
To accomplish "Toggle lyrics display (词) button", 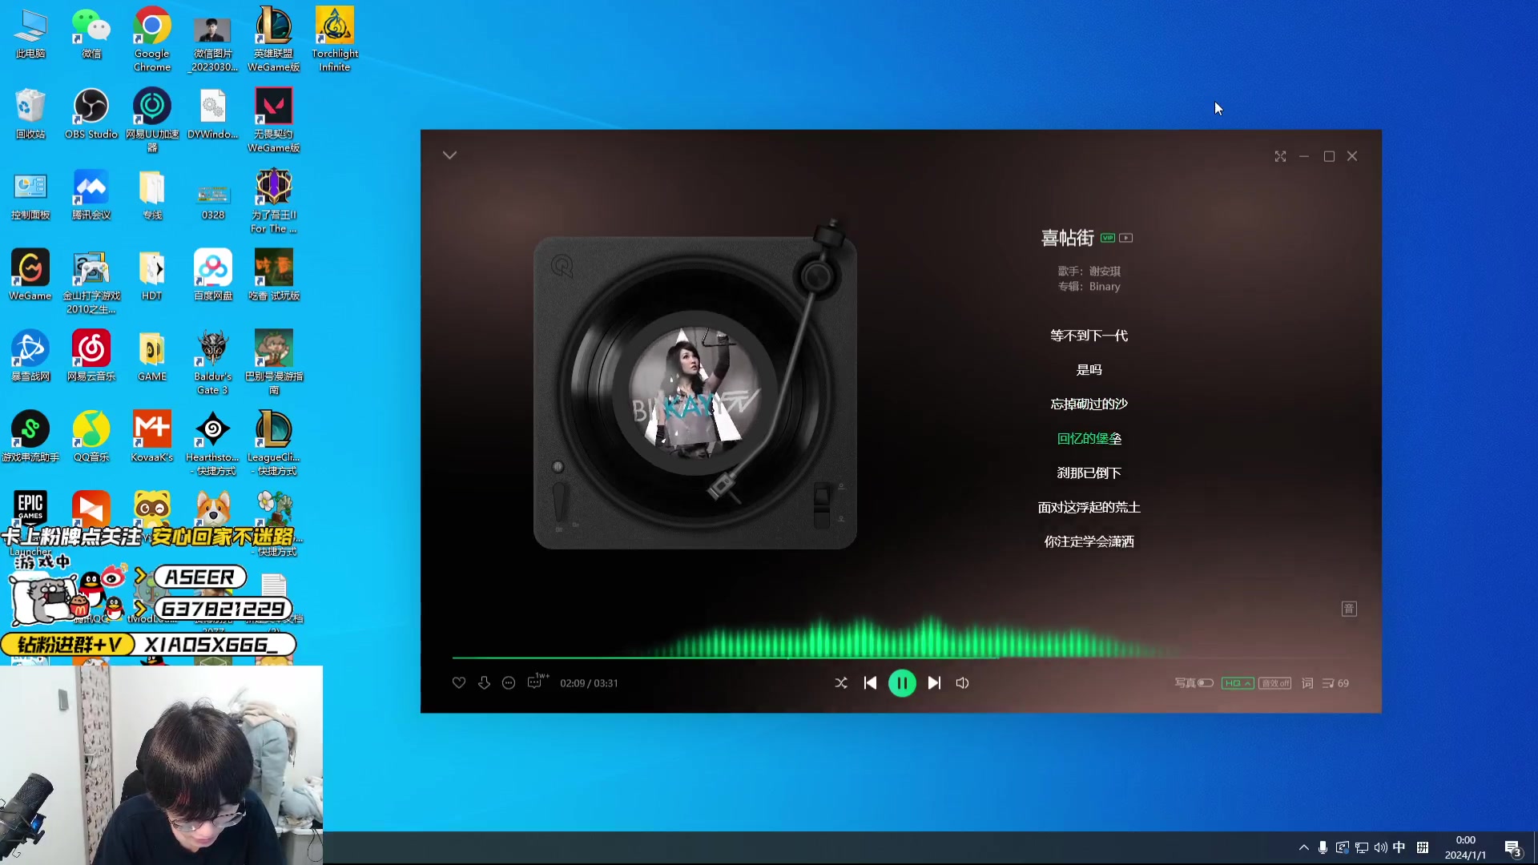I will 1307,683.
